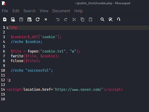
Task: Open the Find and Replace tool icon
Action: click(x=111, y=19)
